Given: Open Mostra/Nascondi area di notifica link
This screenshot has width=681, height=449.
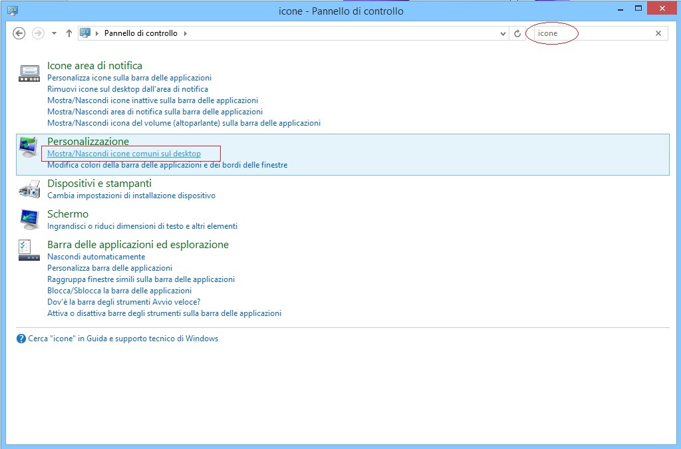Looking at the screenshot, I should (x=155, y=112).
